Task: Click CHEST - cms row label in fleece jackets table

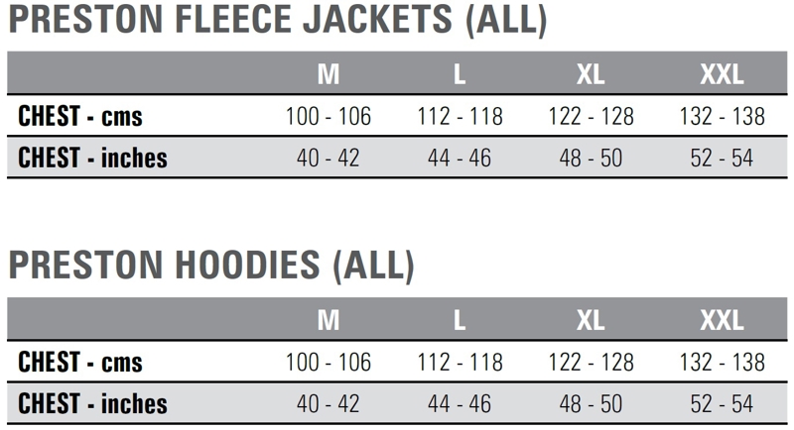Action: coord(80,117)
